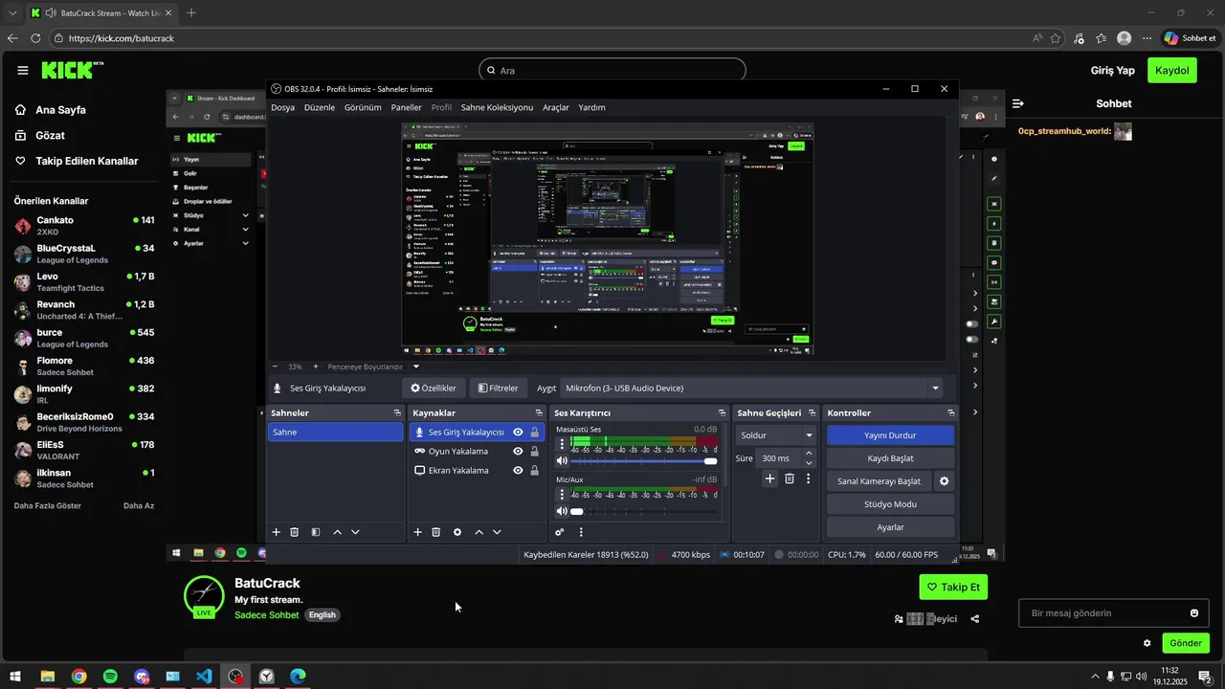The image size is (1225, 689).
Task: Unlock Oyun Yakalama source
Action: [x=534, y=452]
